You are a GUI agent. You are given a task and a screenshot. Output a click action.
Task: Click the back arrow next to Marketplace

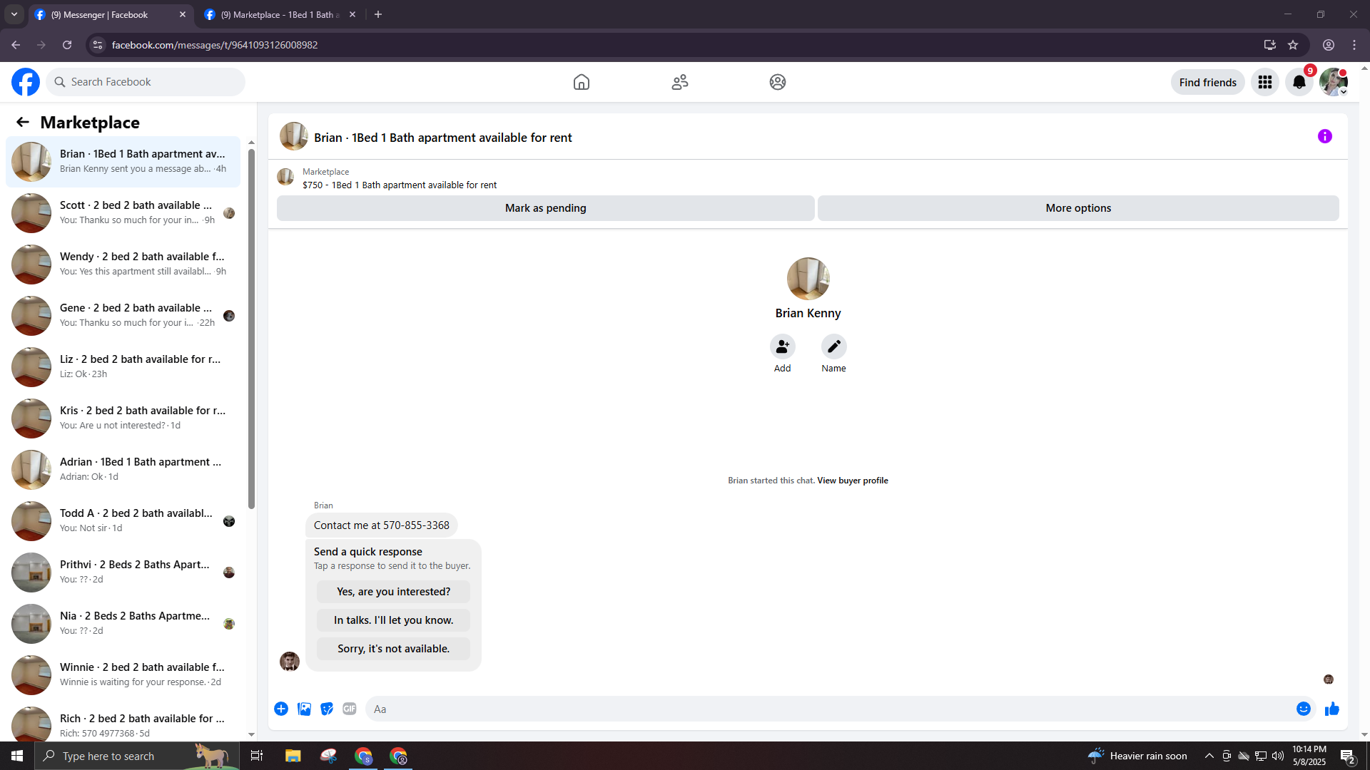(x=23, y=122)
